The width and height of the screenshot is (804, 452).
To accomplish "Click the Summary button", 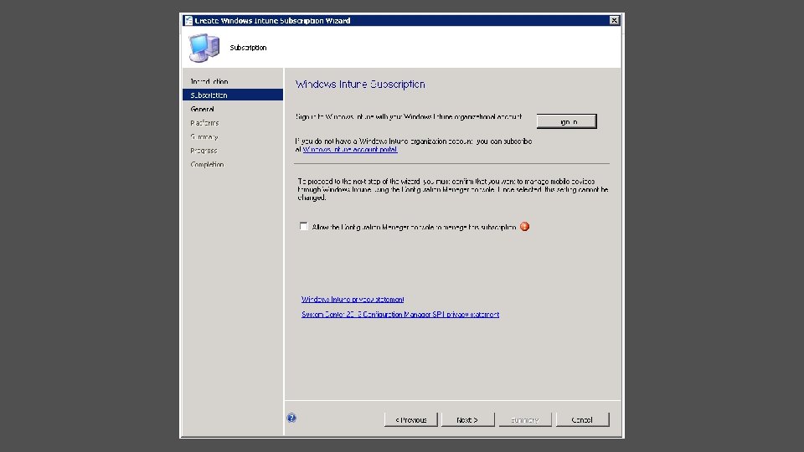I will tap(525, 419).
